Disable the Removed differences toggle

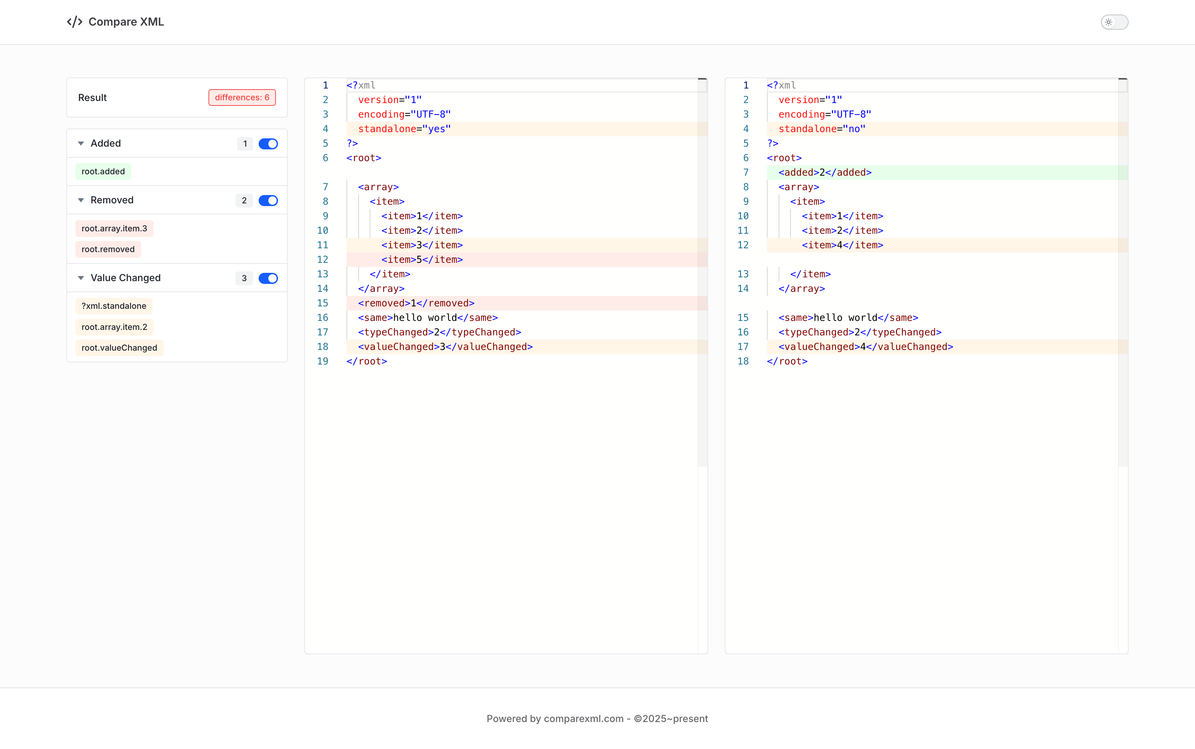[268, 201]
